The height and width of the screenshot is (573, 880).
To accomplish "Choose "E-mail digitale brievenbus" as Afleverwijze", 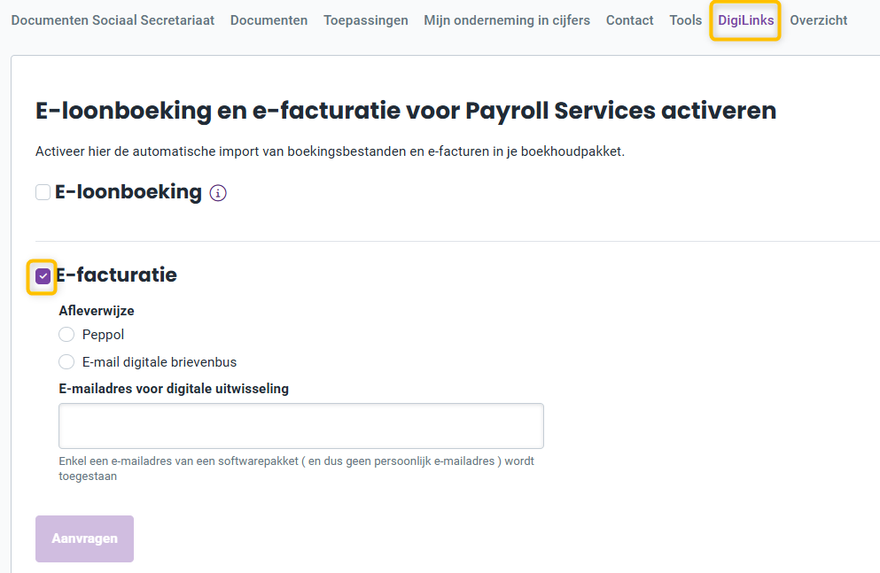I will [66, 361].
